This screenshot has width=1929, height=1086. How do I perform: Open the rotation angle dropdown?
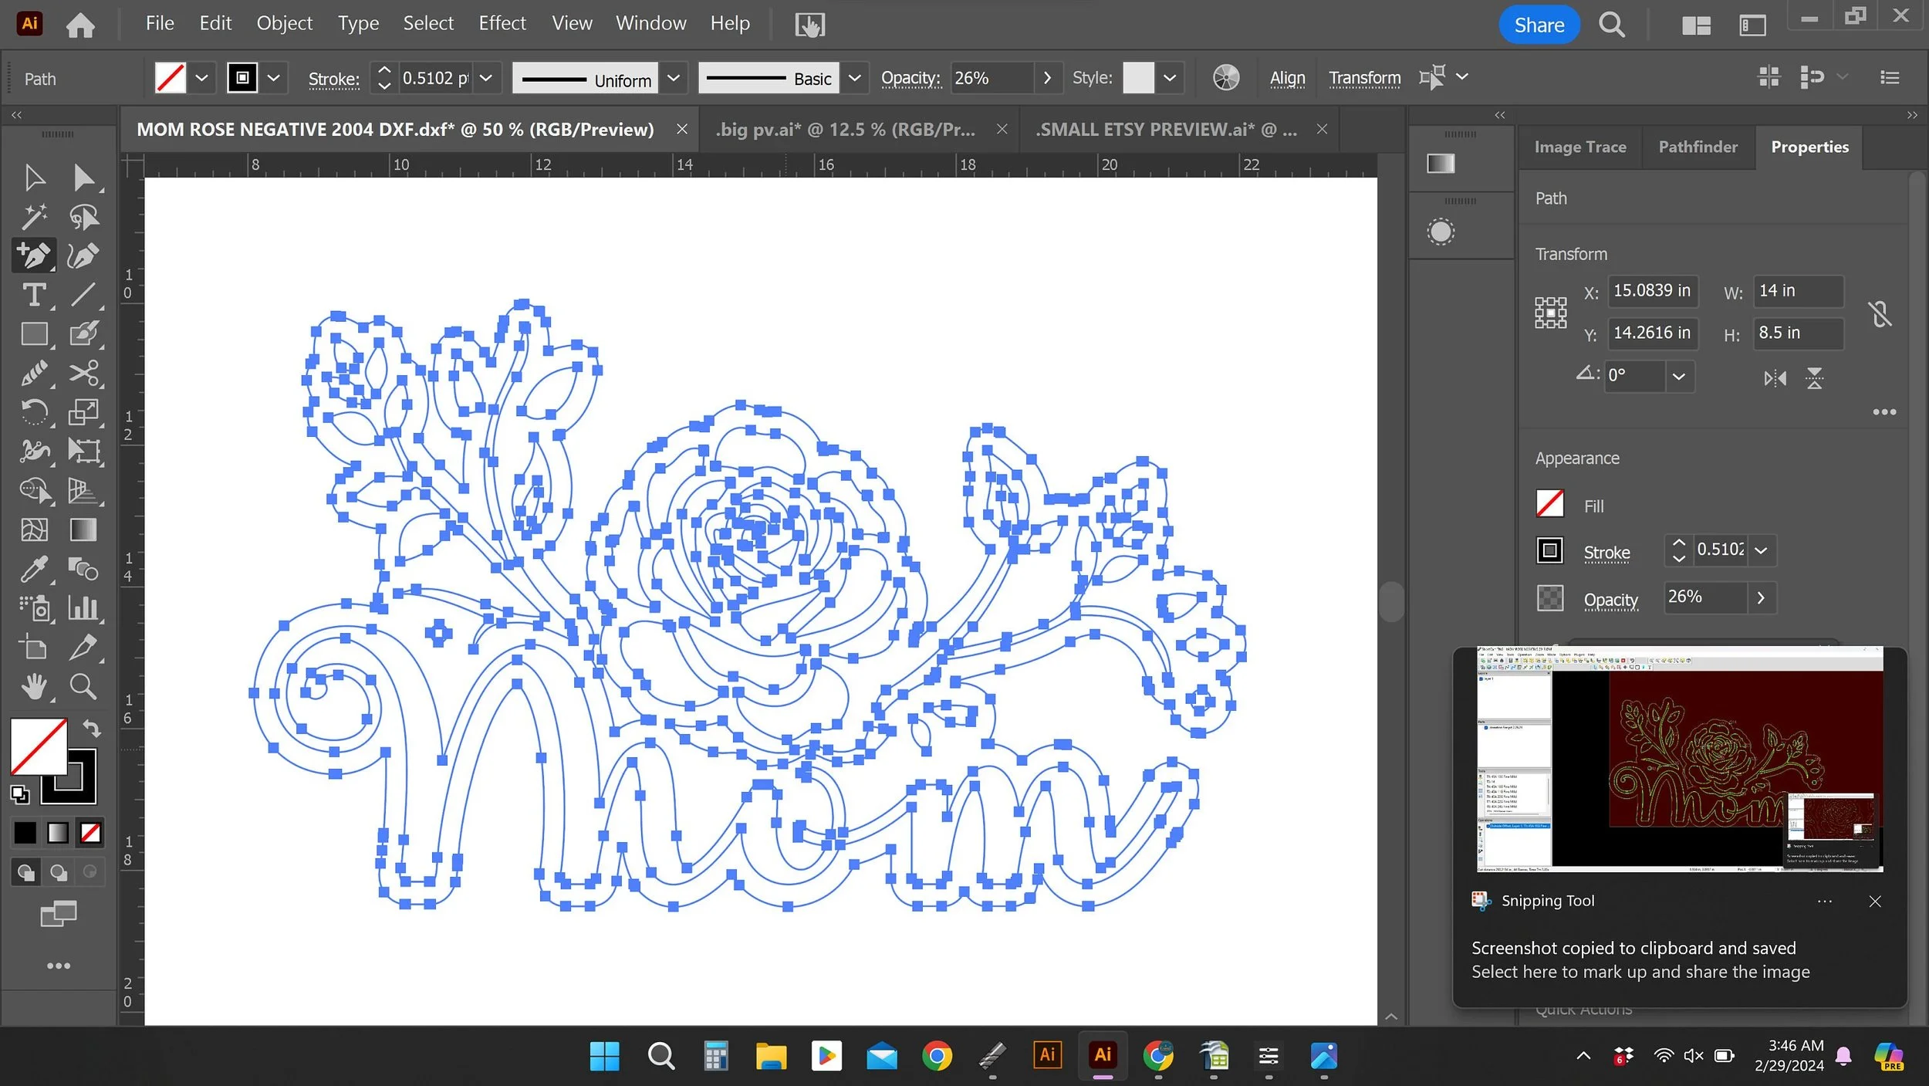(x=1678, y=377)
